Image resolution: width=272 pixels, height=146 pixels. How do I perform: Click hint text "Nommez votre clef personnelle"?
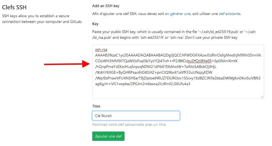[x=129, y=125]
